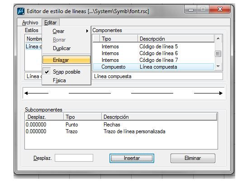
Task: Open the Archivo menu
Action: click(x=30, y=23)
